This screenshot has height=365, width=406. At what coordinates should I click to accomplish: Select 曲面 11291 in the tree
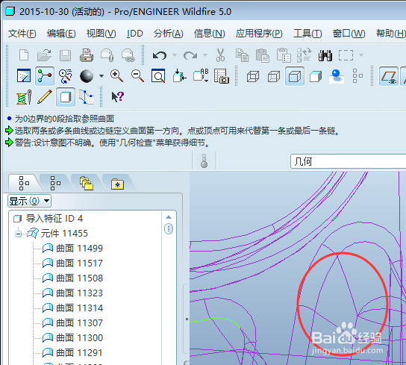point(72,353)
